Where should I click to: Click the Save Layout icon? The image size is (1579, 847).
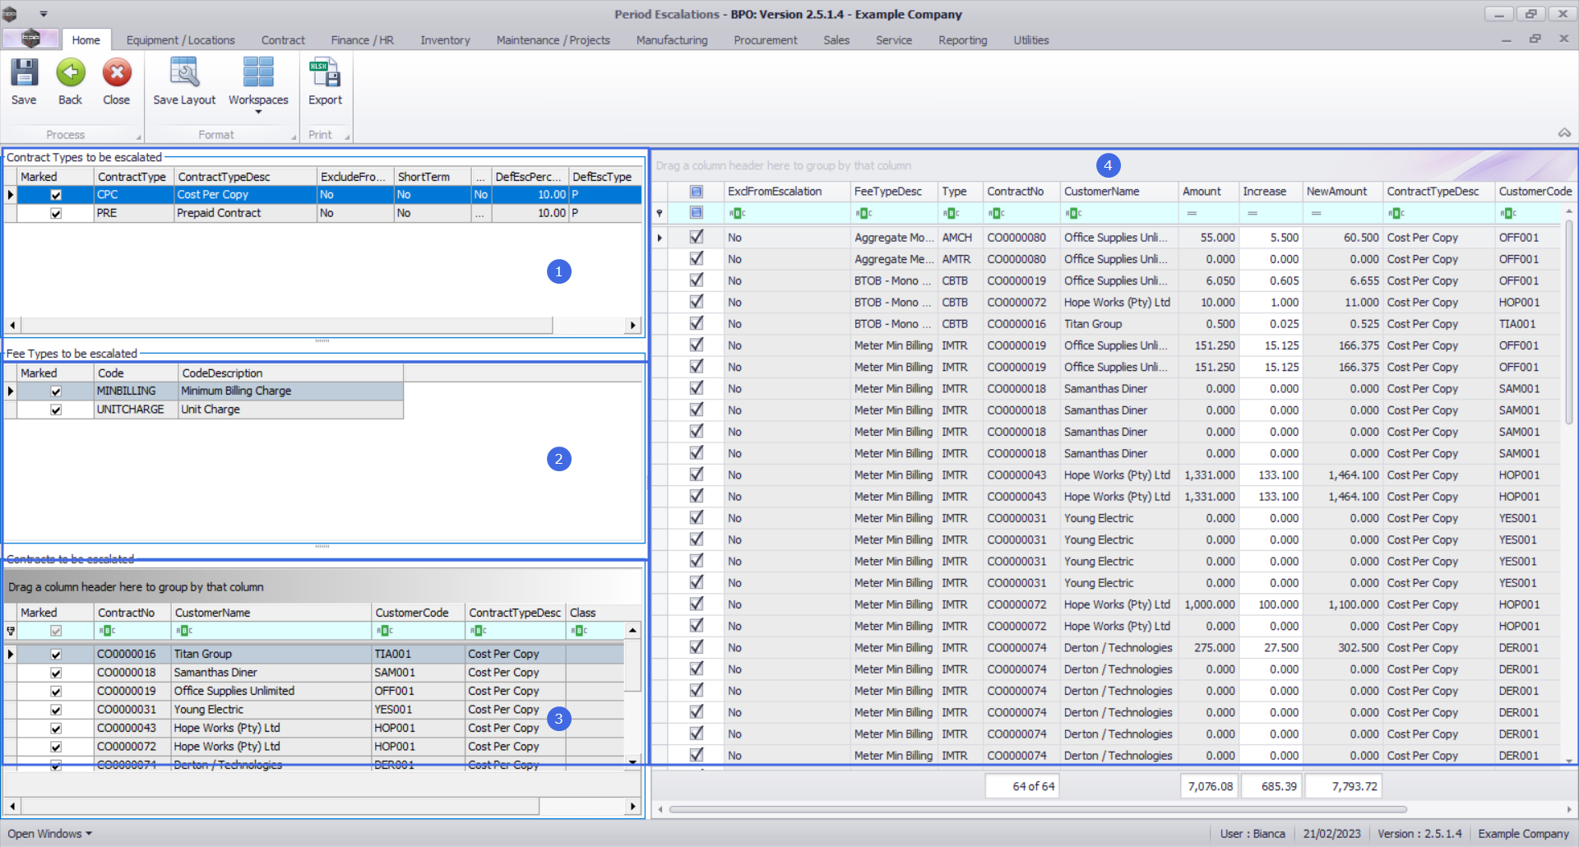184,74
